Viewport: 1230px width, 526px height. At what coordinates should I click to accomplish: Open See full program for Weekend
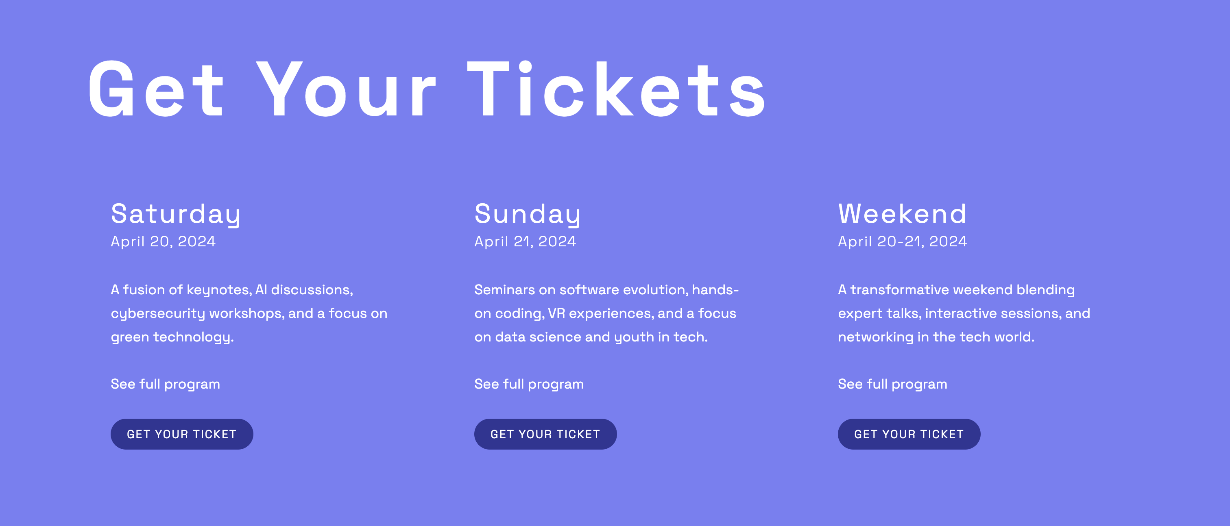tap(892, 384)
